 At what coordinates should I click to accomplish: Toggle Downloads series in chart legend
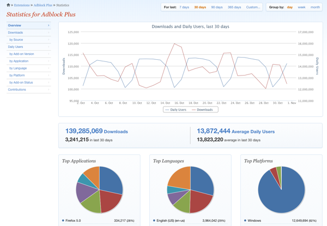202,110
